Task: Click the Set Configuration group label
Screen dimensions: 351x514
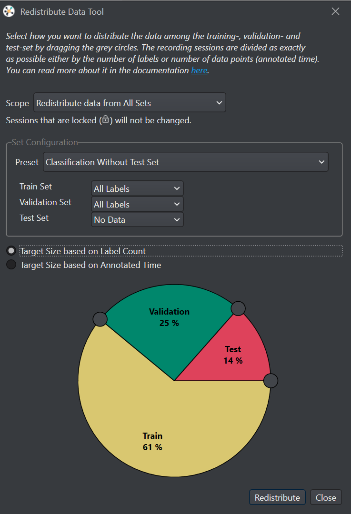Action: [x=45, y=142]
